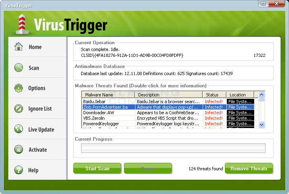Click the '124 threats found' text
The height and width of the screenshot is (194, 289).
click(x=206, y=169)
